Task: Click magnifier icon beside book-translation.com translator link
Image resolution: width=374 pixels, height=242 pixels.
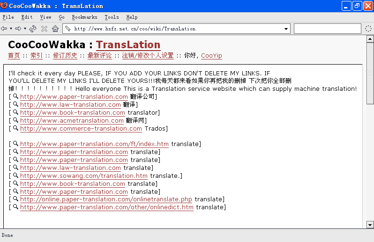Action: point(15,112)
